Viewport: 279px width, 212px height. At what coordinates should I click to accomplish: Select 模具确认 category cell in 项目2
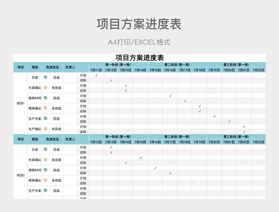(x=35, y=181)
